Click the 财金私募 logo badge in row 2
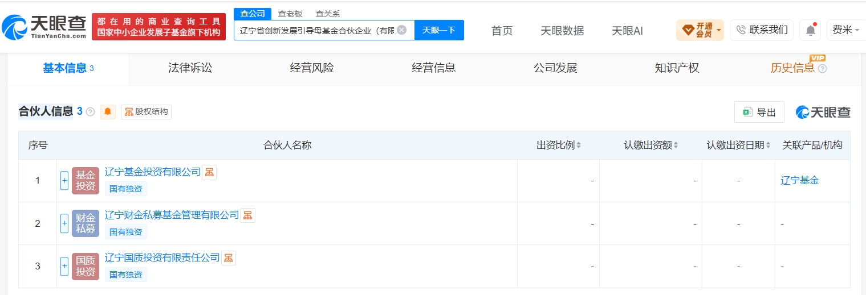 [86, 223]
